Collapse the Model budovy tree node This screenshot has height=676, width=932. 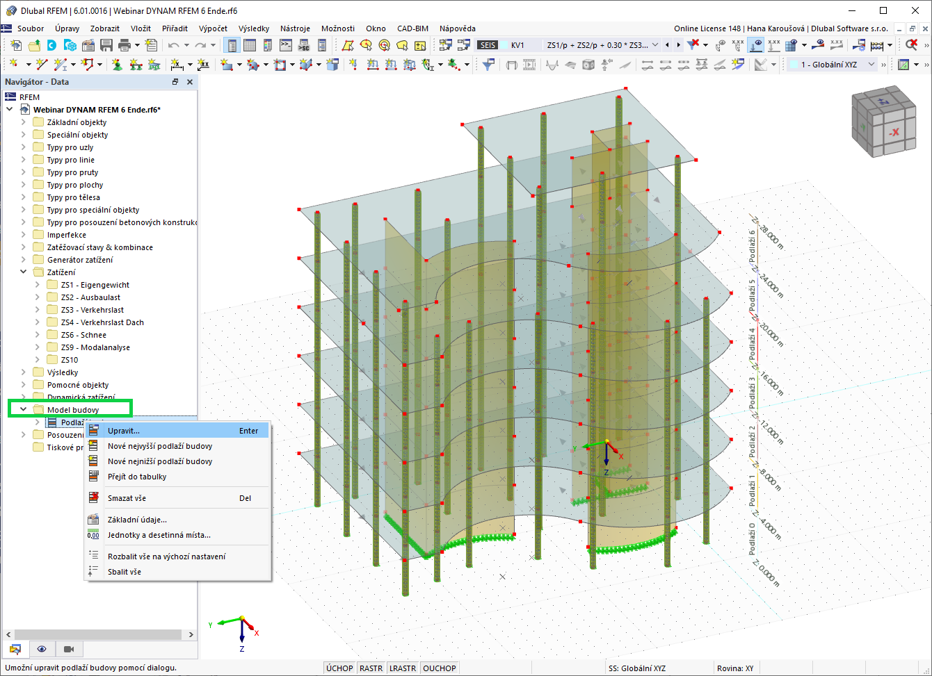tap(23, 410)
